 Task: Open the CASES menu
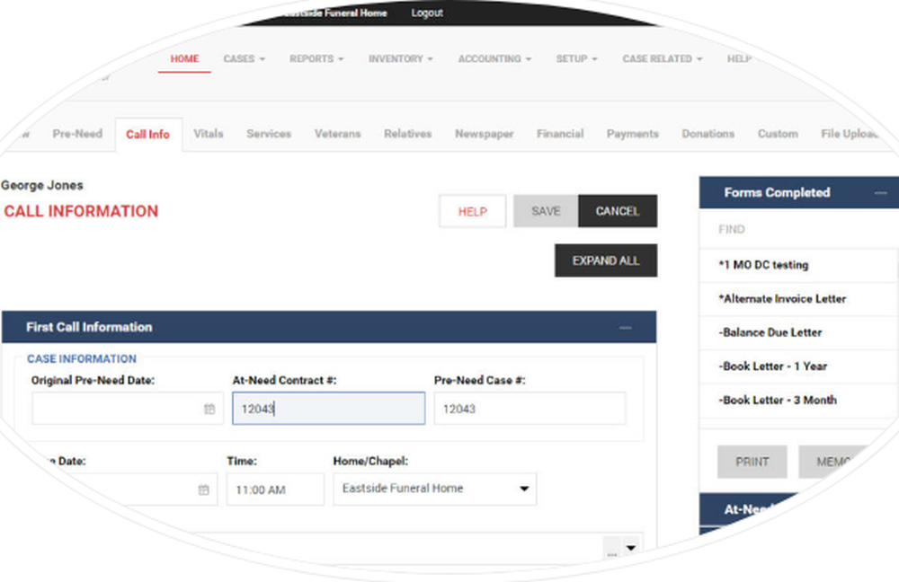pos(245,59)
